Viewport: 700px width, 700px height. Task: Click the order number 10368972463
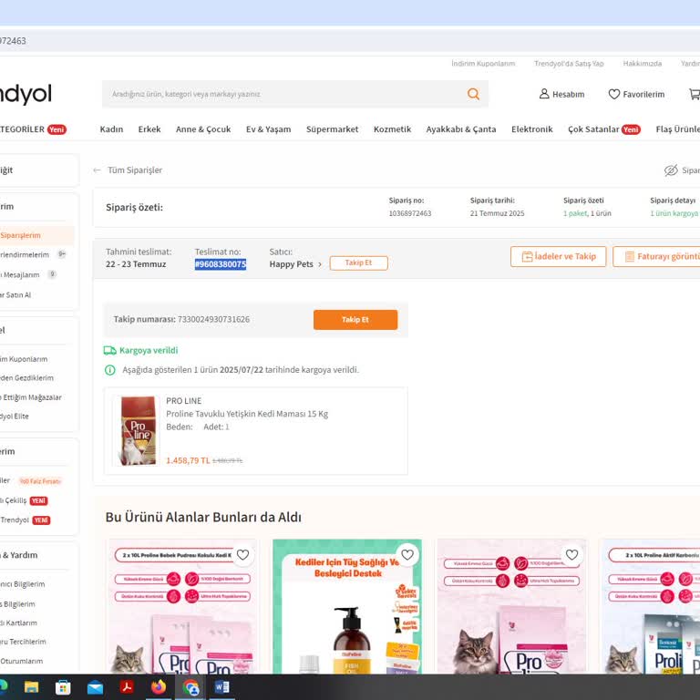pos(410,213)
